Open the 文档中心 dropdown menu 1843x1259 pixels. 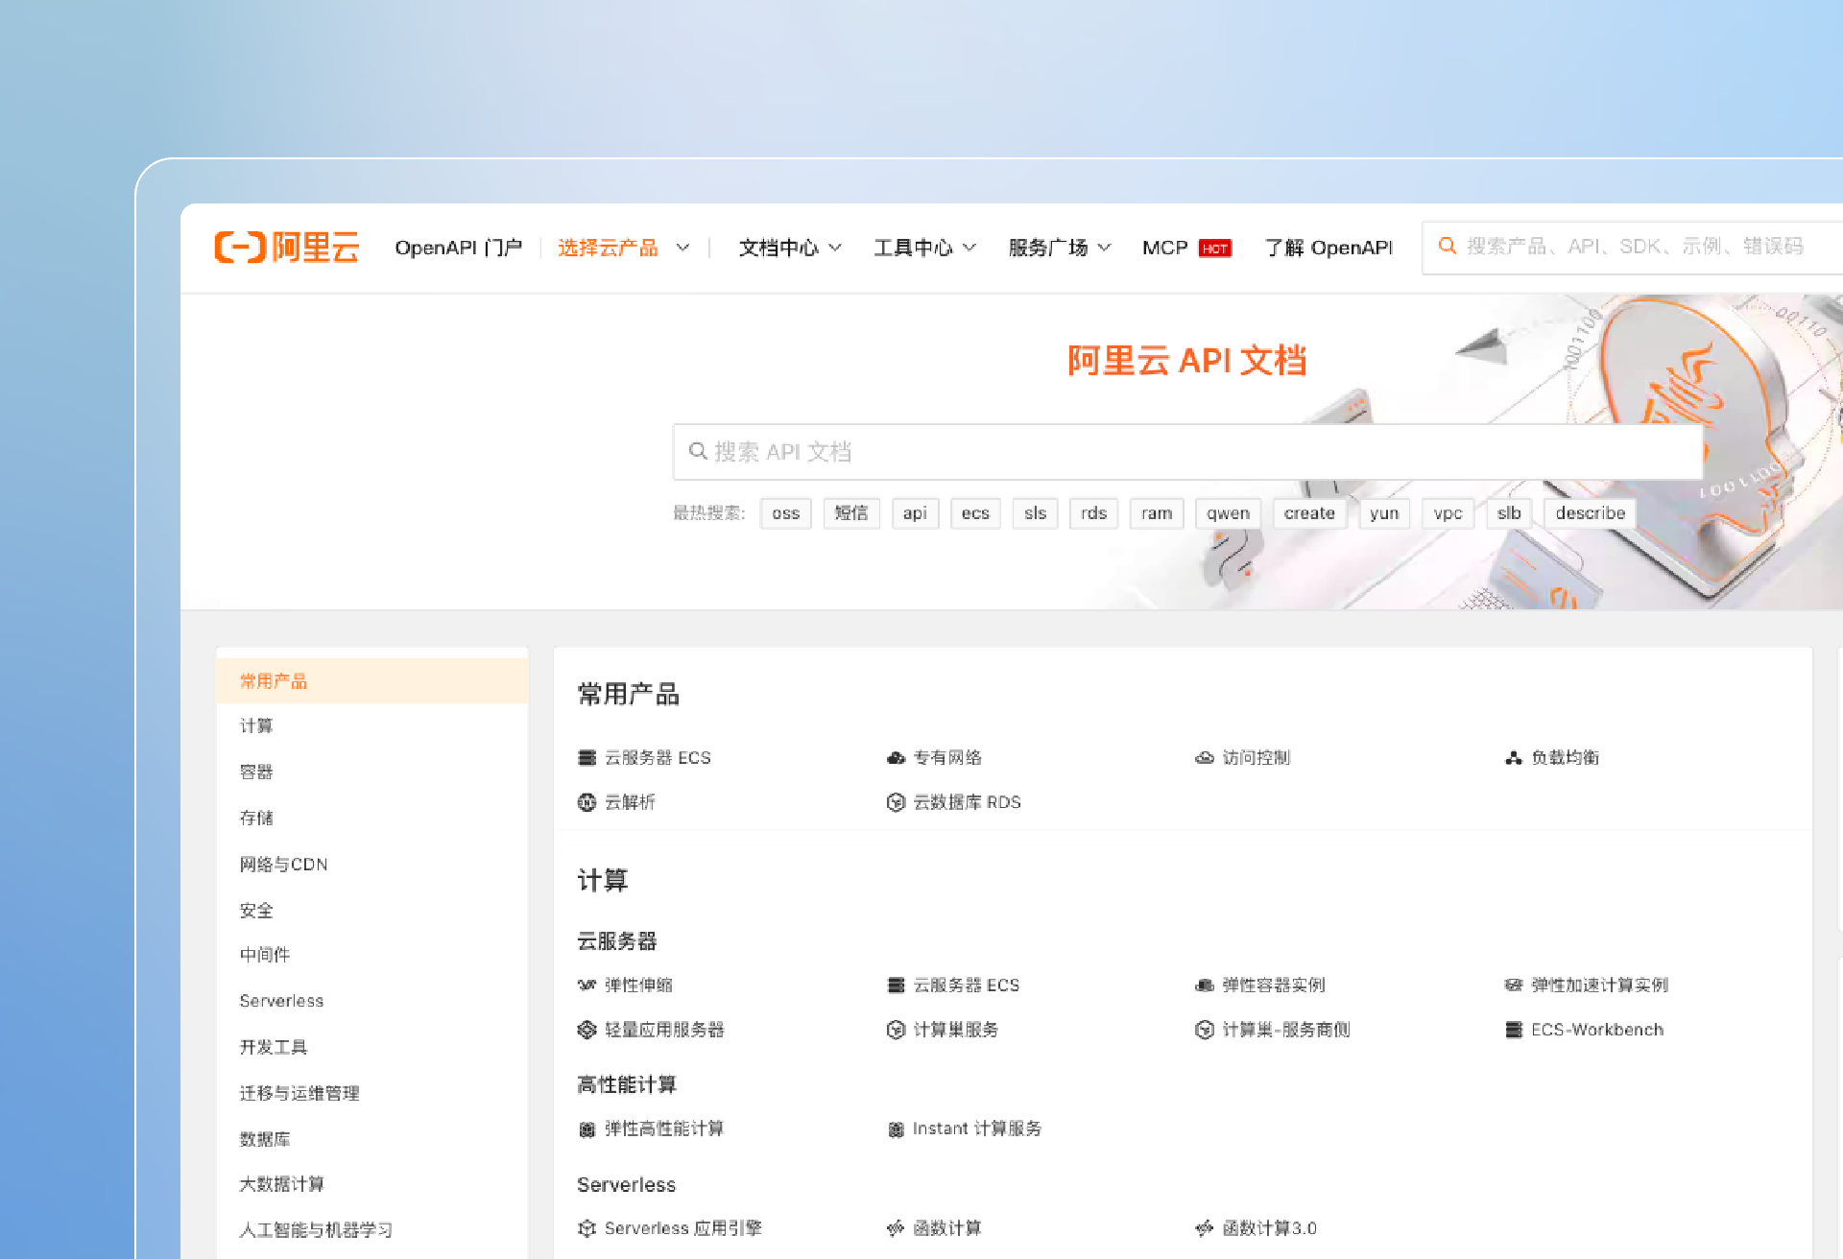tap(790, 248)
